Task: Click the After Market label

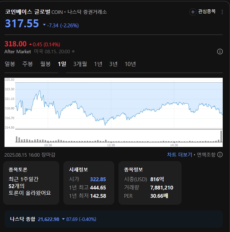Action: (18, 52)
